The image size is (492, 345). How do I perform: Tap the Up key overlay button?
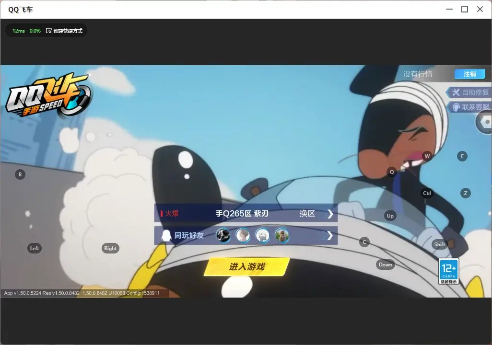pyautogui.click(x=390, y=216)
